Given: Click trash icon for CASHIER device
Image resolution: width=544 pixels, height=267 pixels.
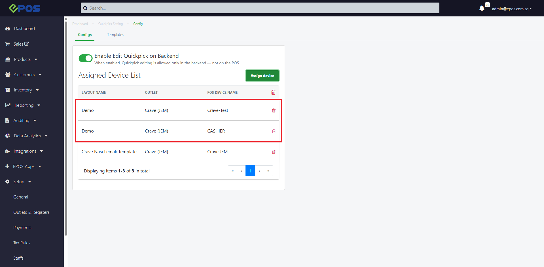Looking at the screenshot, I should tap(274, 131).
